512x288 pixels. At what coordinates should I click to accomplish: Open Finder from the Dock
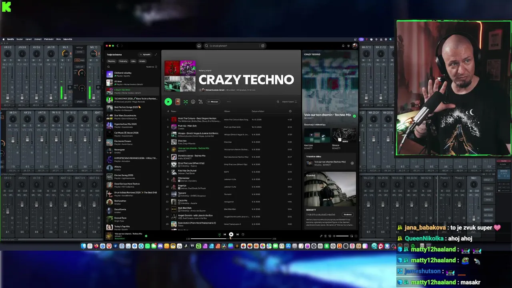83,246
